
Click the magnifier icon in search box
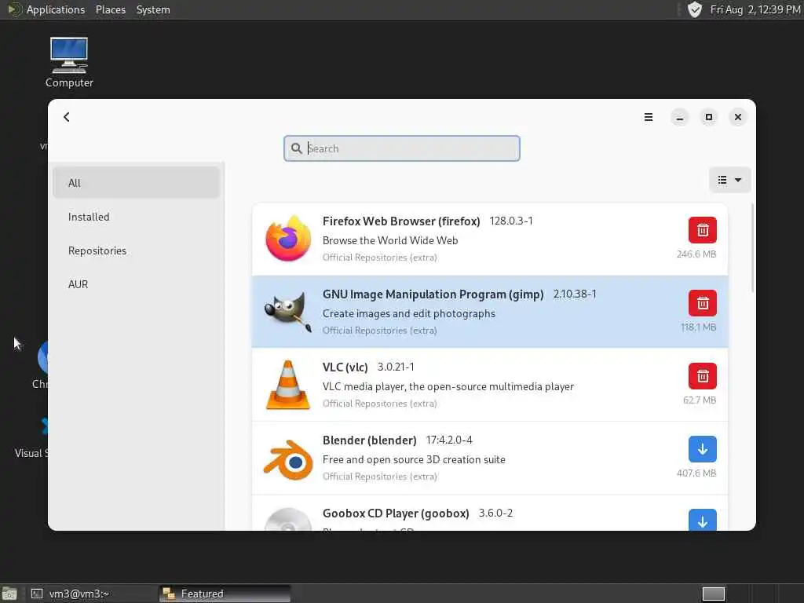coord(296,148)
